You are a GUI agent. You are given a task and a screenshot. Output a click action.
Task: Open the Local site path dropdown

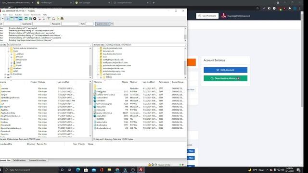[90, 45]
